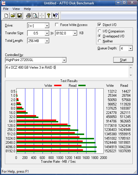The width and height of the screenshot is (138, 175).
Task: Expand the Drive dropdown list
Action: pyautogui.click(x=47, y=26)
